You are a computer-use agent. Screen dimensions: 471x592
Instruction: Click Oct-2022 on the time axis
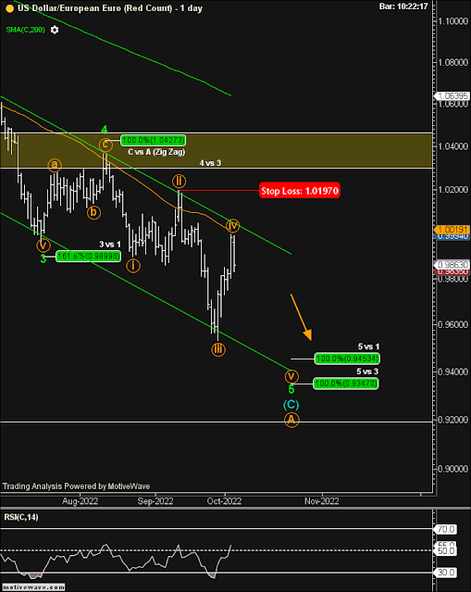coord(224,501)
